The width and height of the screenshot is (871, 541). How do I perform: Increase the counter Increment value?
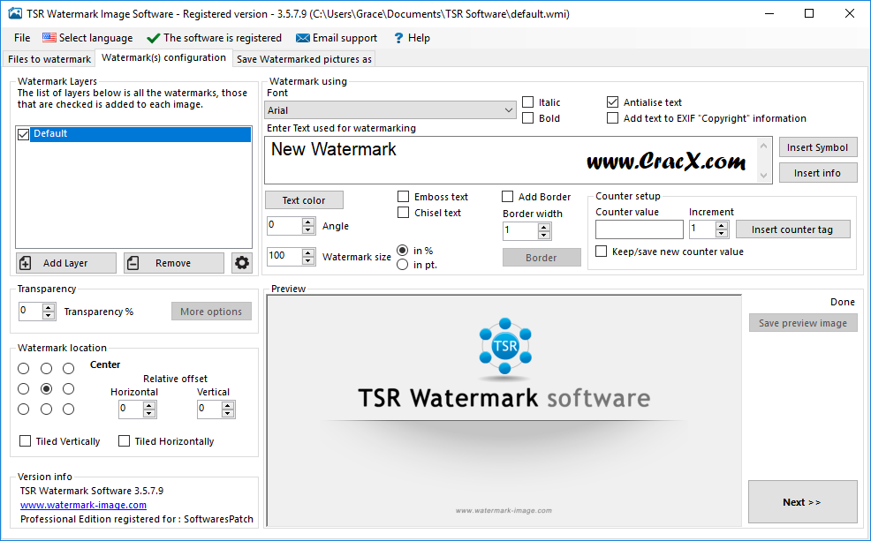coord(722,225)
